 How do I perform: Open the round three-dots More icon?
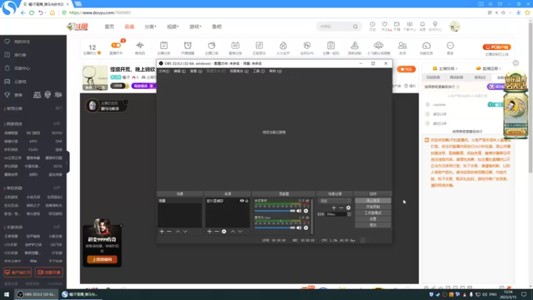click(450, 45)
